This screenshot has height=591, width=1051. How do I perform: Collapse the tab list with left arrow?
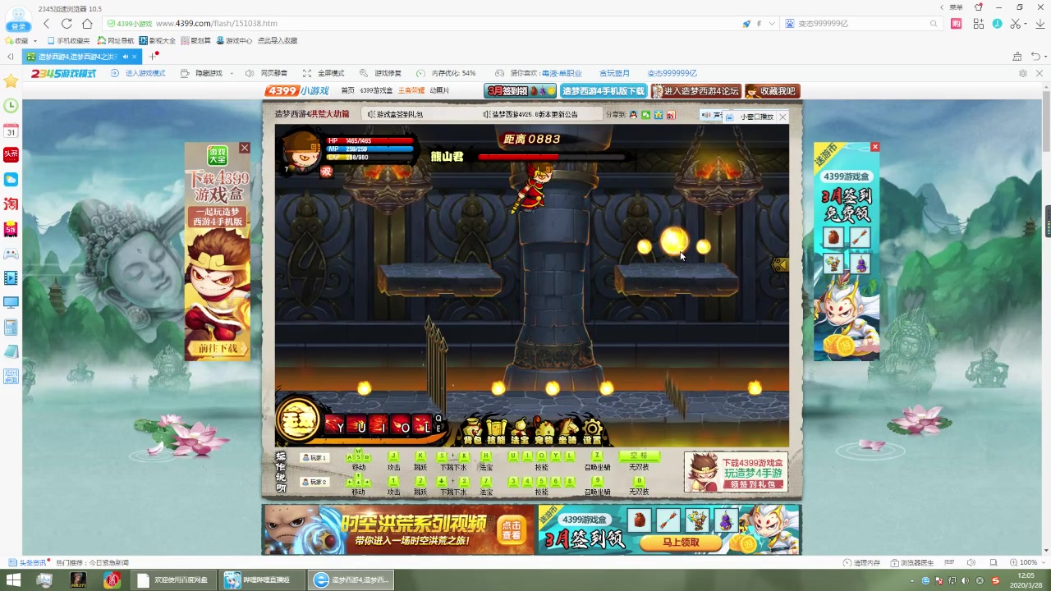tap(10, 57)
